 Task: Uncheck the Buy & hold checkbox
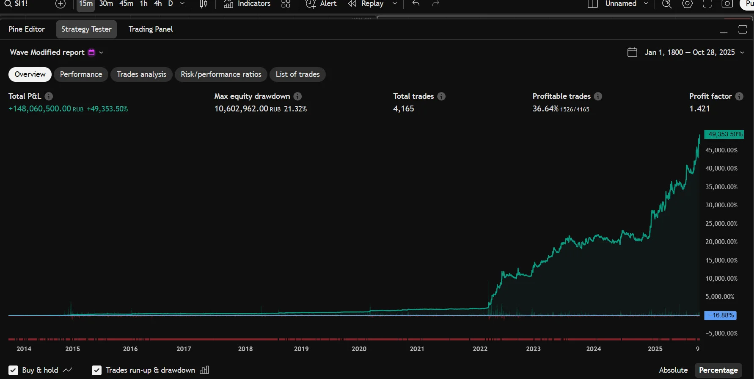pos(14,370)
